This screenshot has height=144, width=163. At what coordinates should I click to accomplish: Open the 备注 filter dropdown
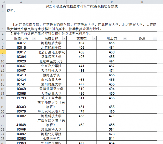pyautogui.click(x=155, y=38)
